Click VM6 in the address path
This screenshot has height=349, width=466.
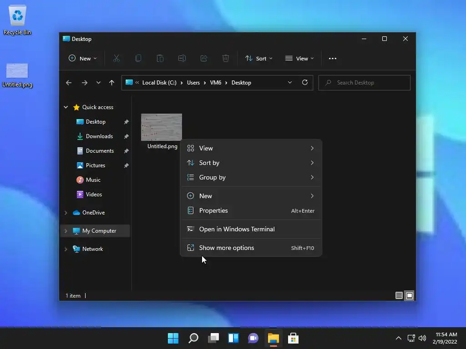click(x=215, y=83)
